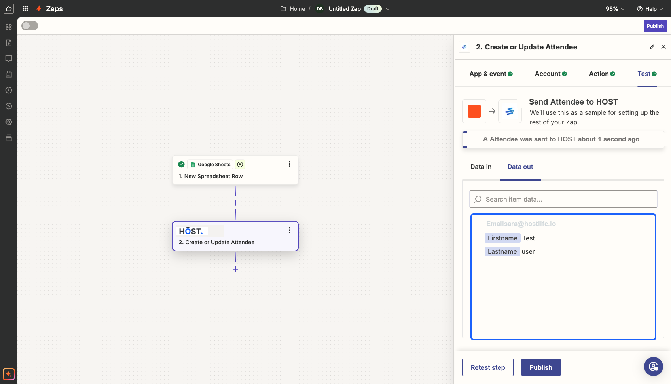Open three-dot menu on Google Sheets step
The width and height of the screenshot is (671, 384).
pos(289,164)
